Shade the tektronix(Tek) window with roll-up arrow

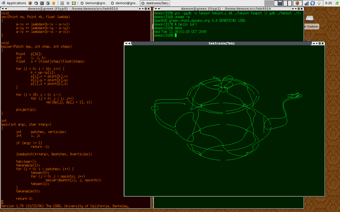tap(313, 43)
